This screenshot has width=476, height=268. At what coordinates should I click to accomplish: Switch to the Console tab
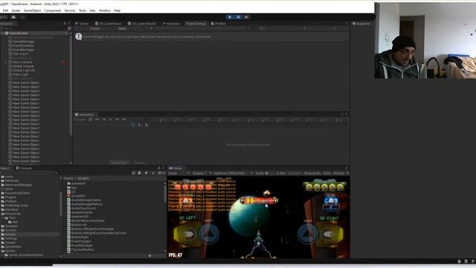(x=24, y=168)
